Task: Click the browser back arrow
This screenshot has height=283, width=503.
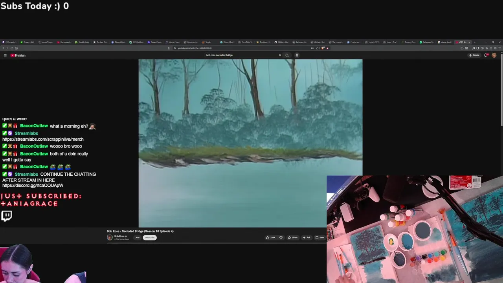Action: (x=3, y=48)
